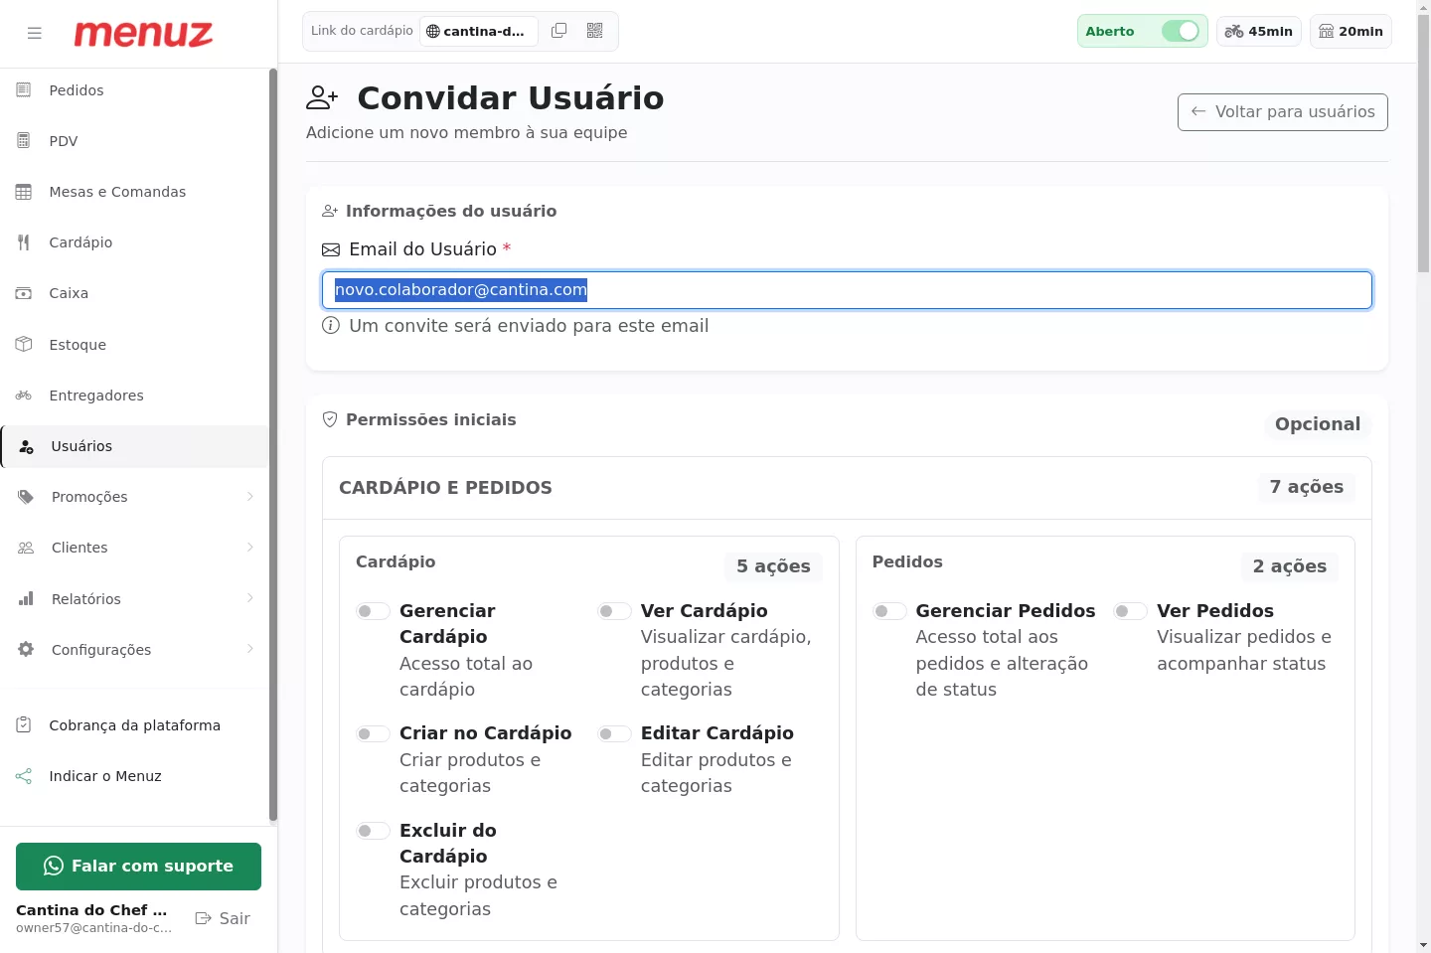Click the Indicar o Menuz share icon
The image size is (1431, 953).
click(24, 776)
